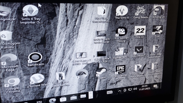Open Microsoft Edge from the taskbar
Viewport: 183px width, 103px height.
pos(53,101)
